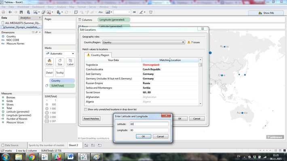
Task: Click the Highlight pen icon
Action: pos(141,12)
